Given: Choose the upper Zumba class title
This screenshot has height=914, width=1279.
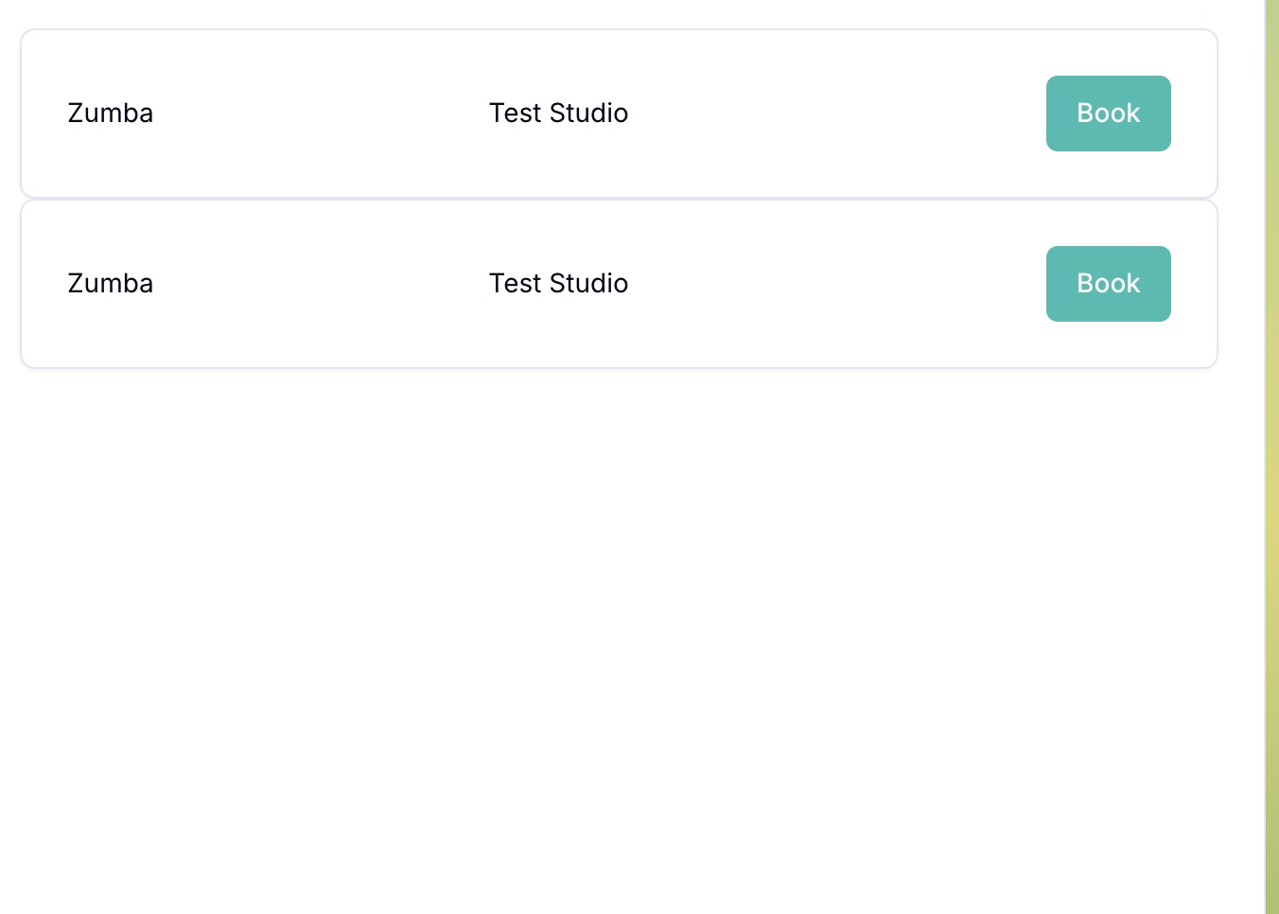Looking at the screenshot, I should pyautogui.click(x=111, y=114).
